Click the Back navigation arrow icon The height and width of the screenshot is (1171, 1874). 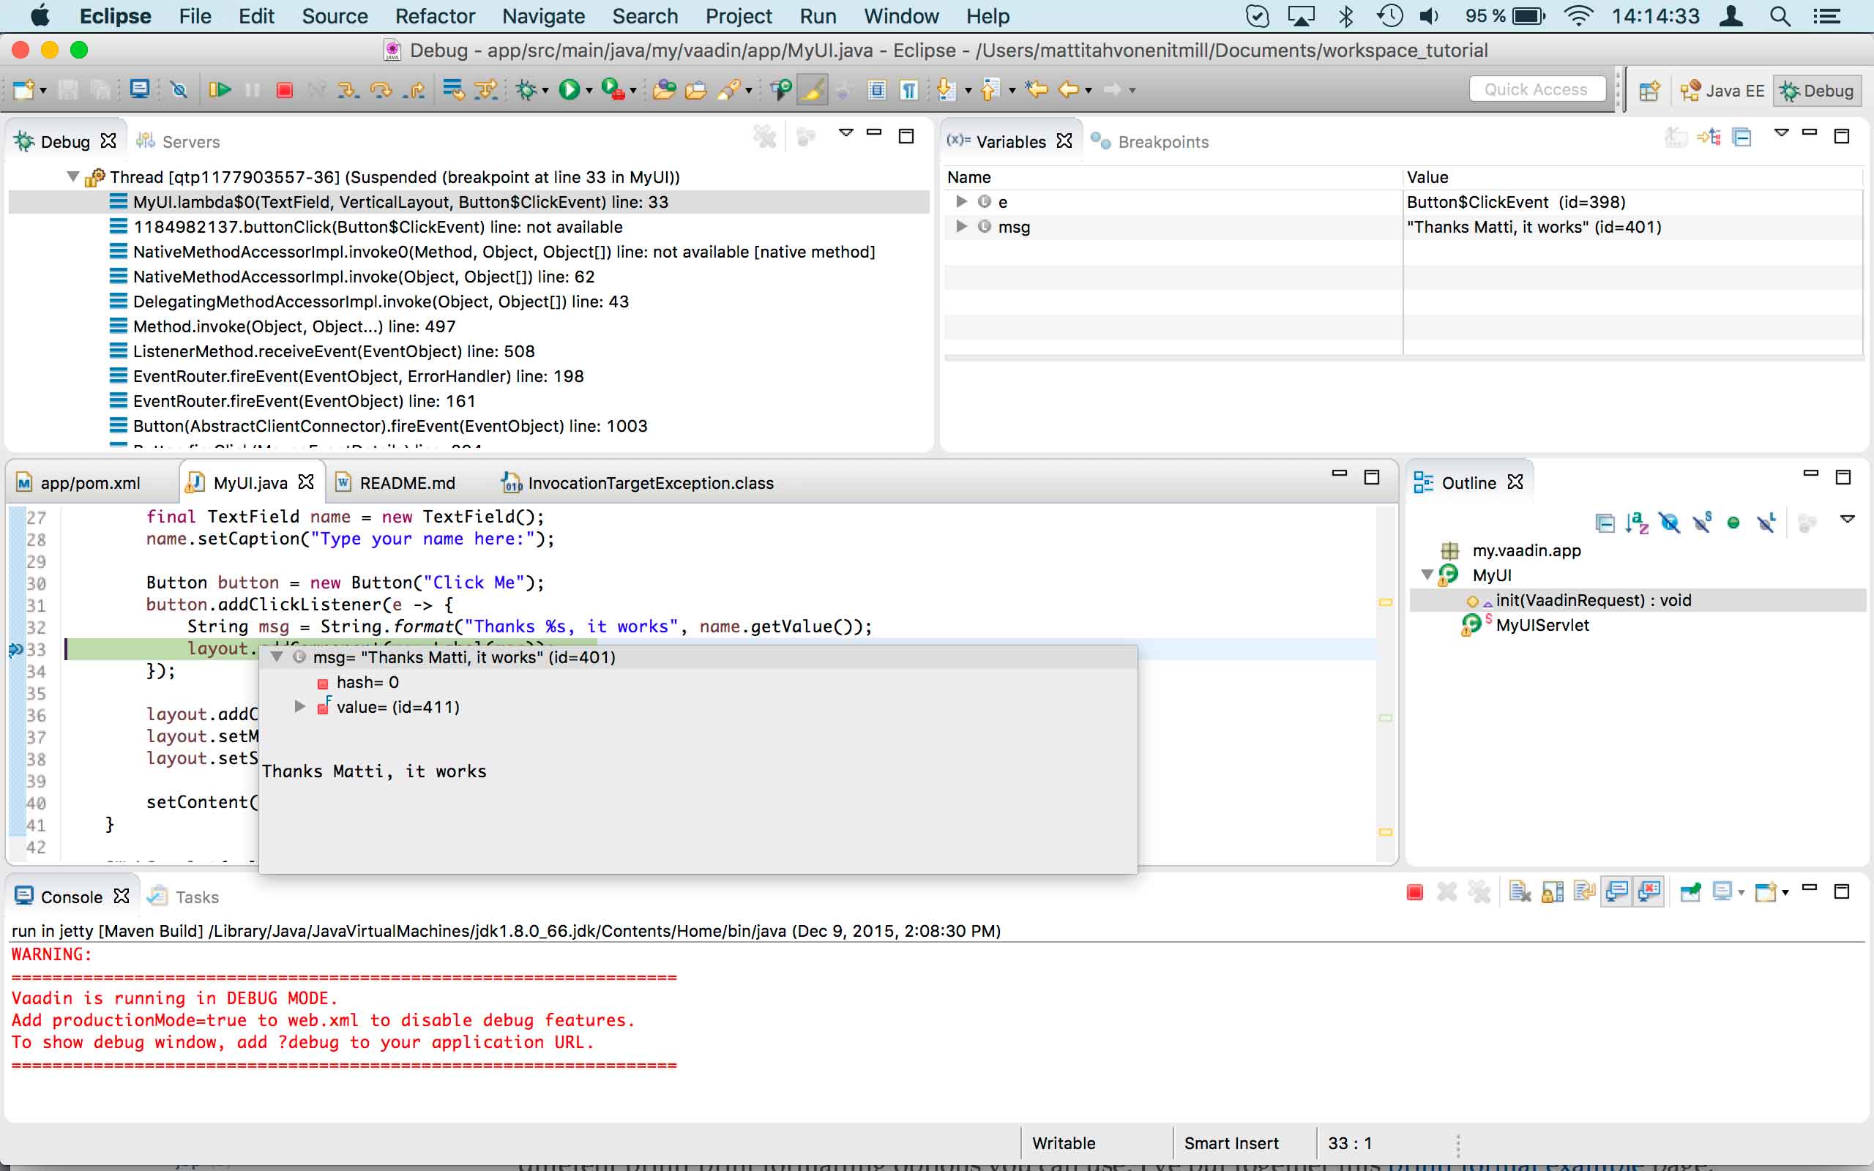(1069, 90)
